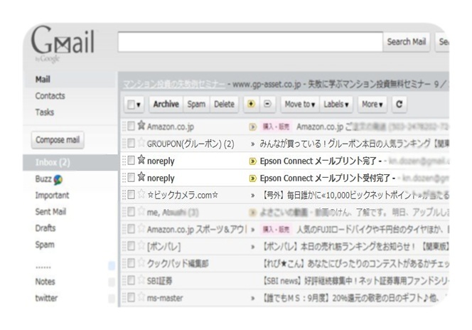Open the Move to dropdown
Viewport: 472px width, 330px height.
tap(300, 104)
